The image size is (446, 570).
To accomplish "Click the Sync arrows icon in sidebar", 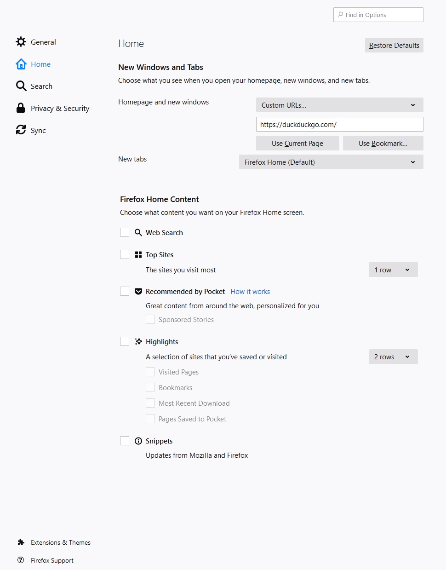I will point(21,130).
